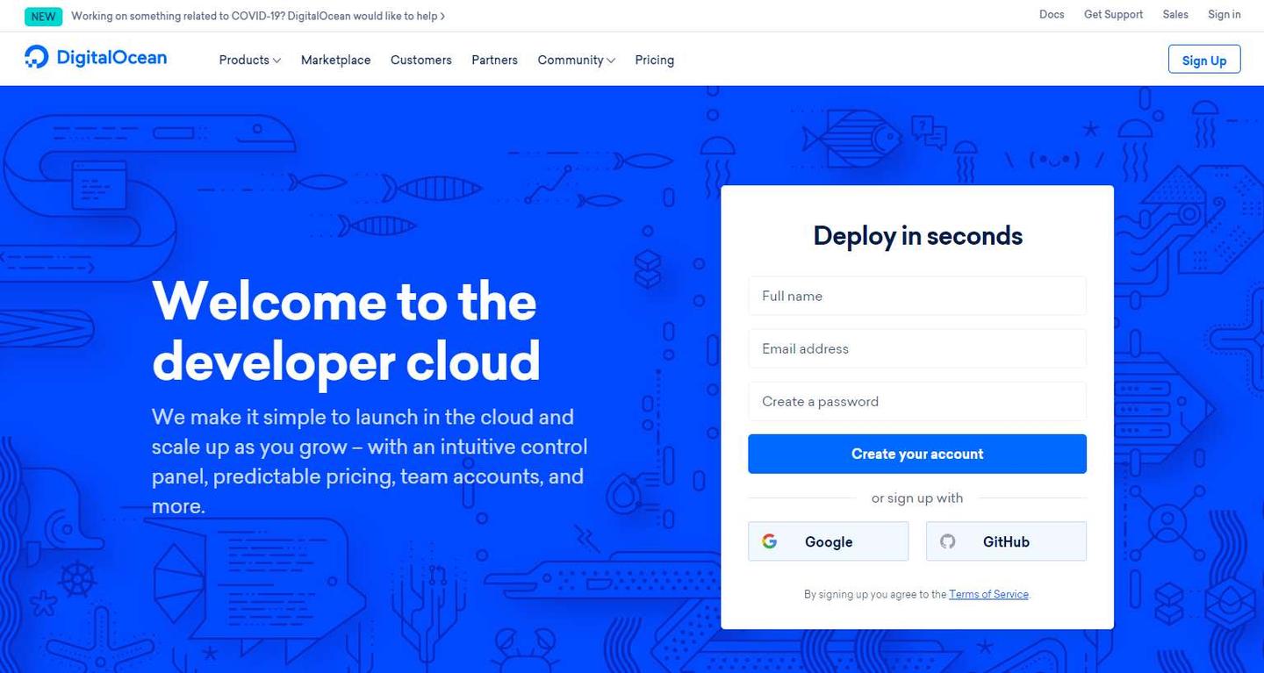The height and width of the screenshot is (673, 1264).
Task: Focus the Create a password field
Action: (917, 401)
